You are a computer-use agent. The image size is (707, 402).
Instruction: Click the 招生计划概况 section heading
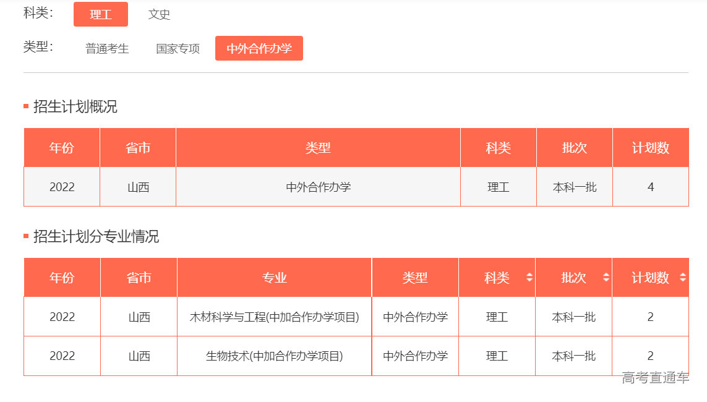click(75, 106)
